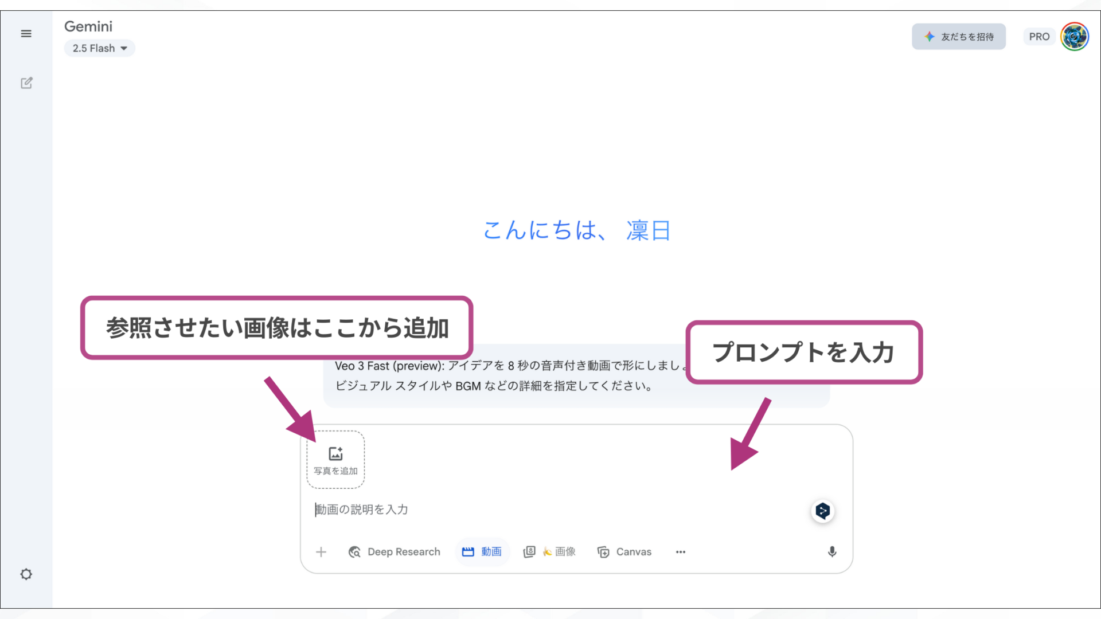Click the hexagon extension icon in prompt

point(823,511)
